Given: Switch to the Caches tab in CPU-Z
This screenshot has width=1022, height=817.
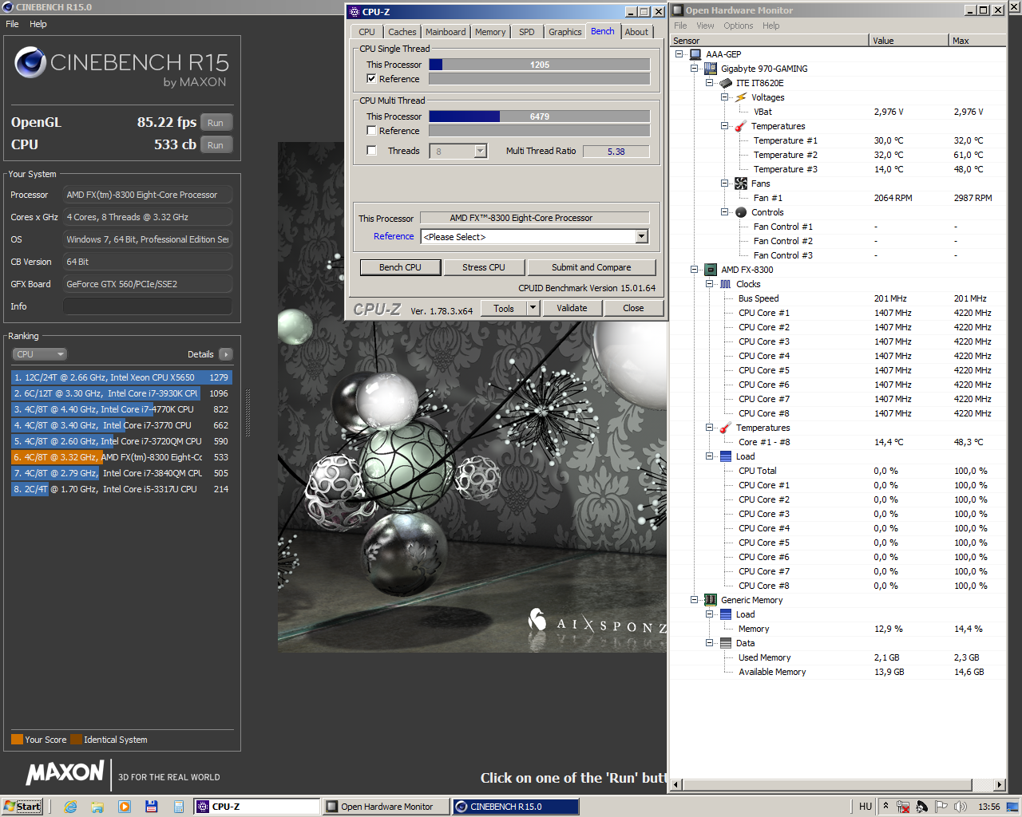Looking at the screenshot, I should [x=402, y=32].
